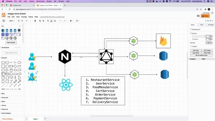Select the middle user figure
This screenshot has width=215, height=121.
pos(32,66)
